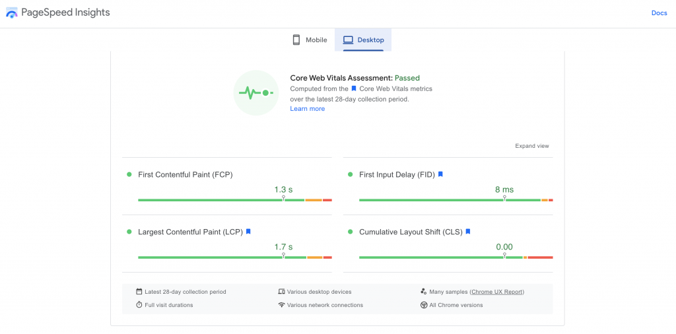Viewport: 676px width, 334px height.
Task: Click the red segment of the CLS bar
Action: (x=540, y=257)
